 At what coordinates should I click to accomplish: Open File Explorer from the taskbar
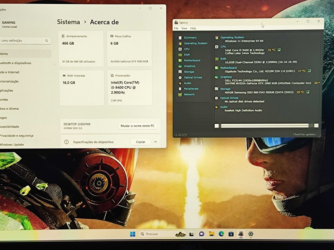211,234
